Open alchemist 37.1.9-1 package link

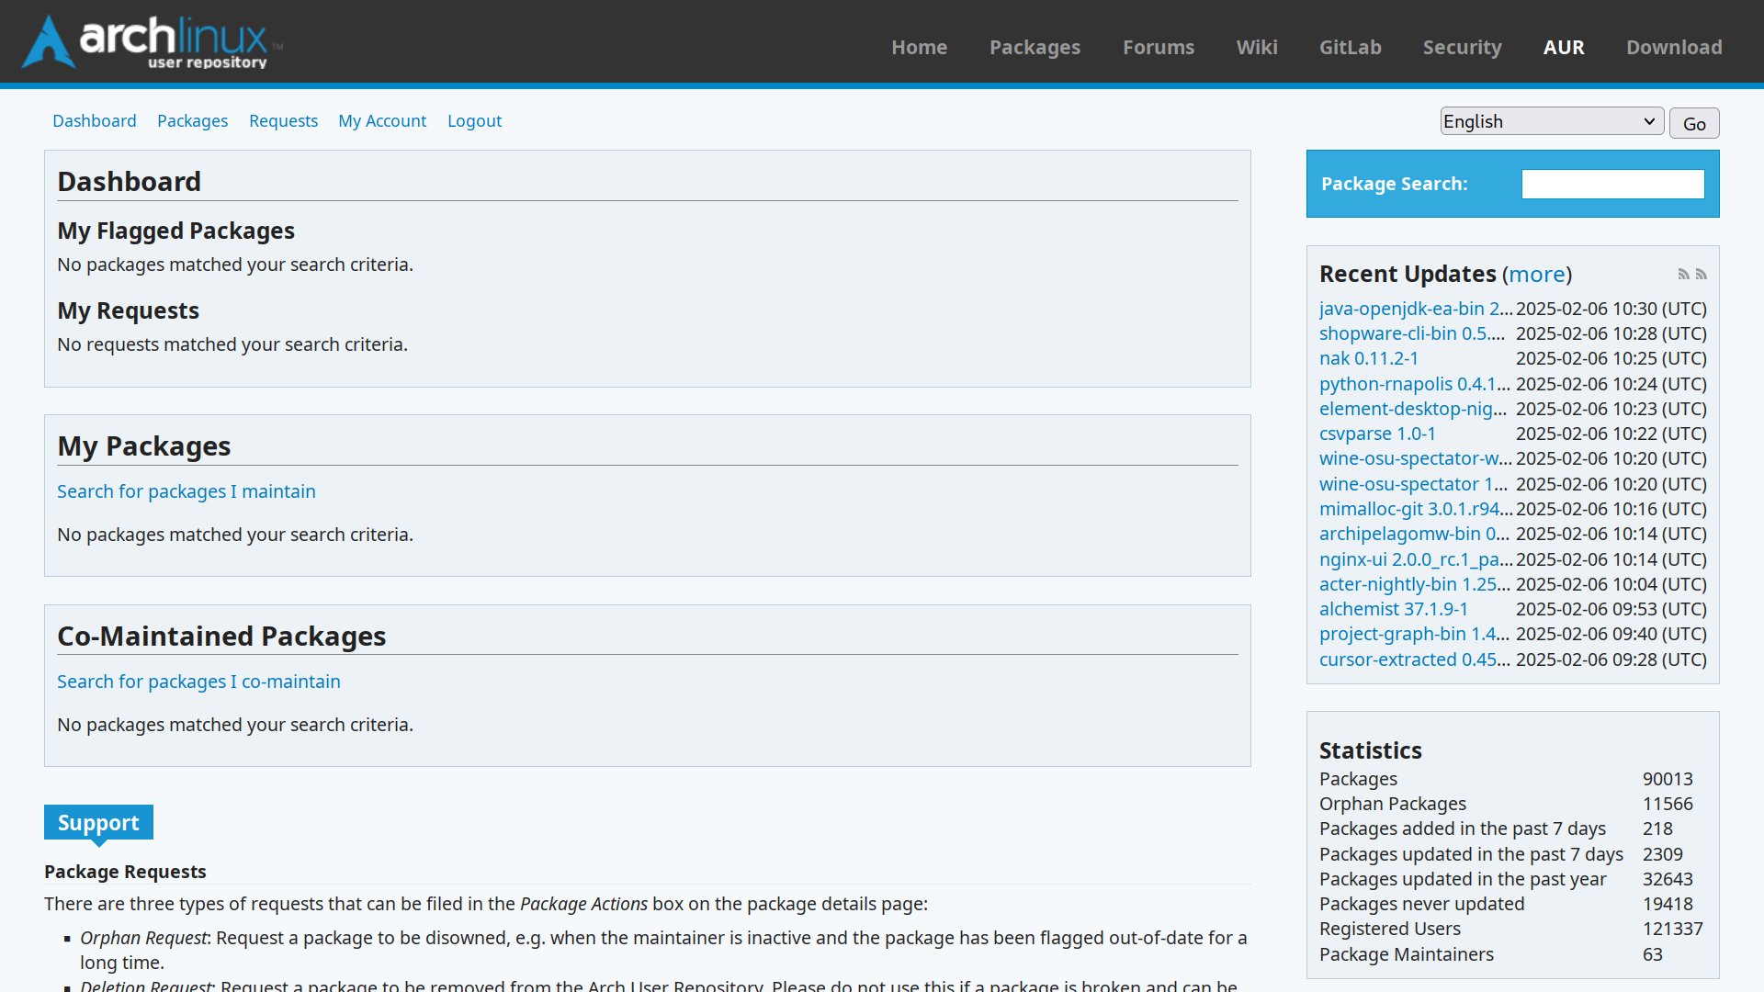(x=1393, y=609)
